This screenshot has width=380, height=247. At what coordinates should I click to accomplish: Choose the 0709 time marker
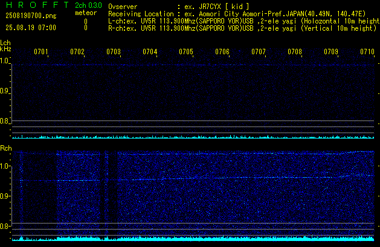pos(331,52)
